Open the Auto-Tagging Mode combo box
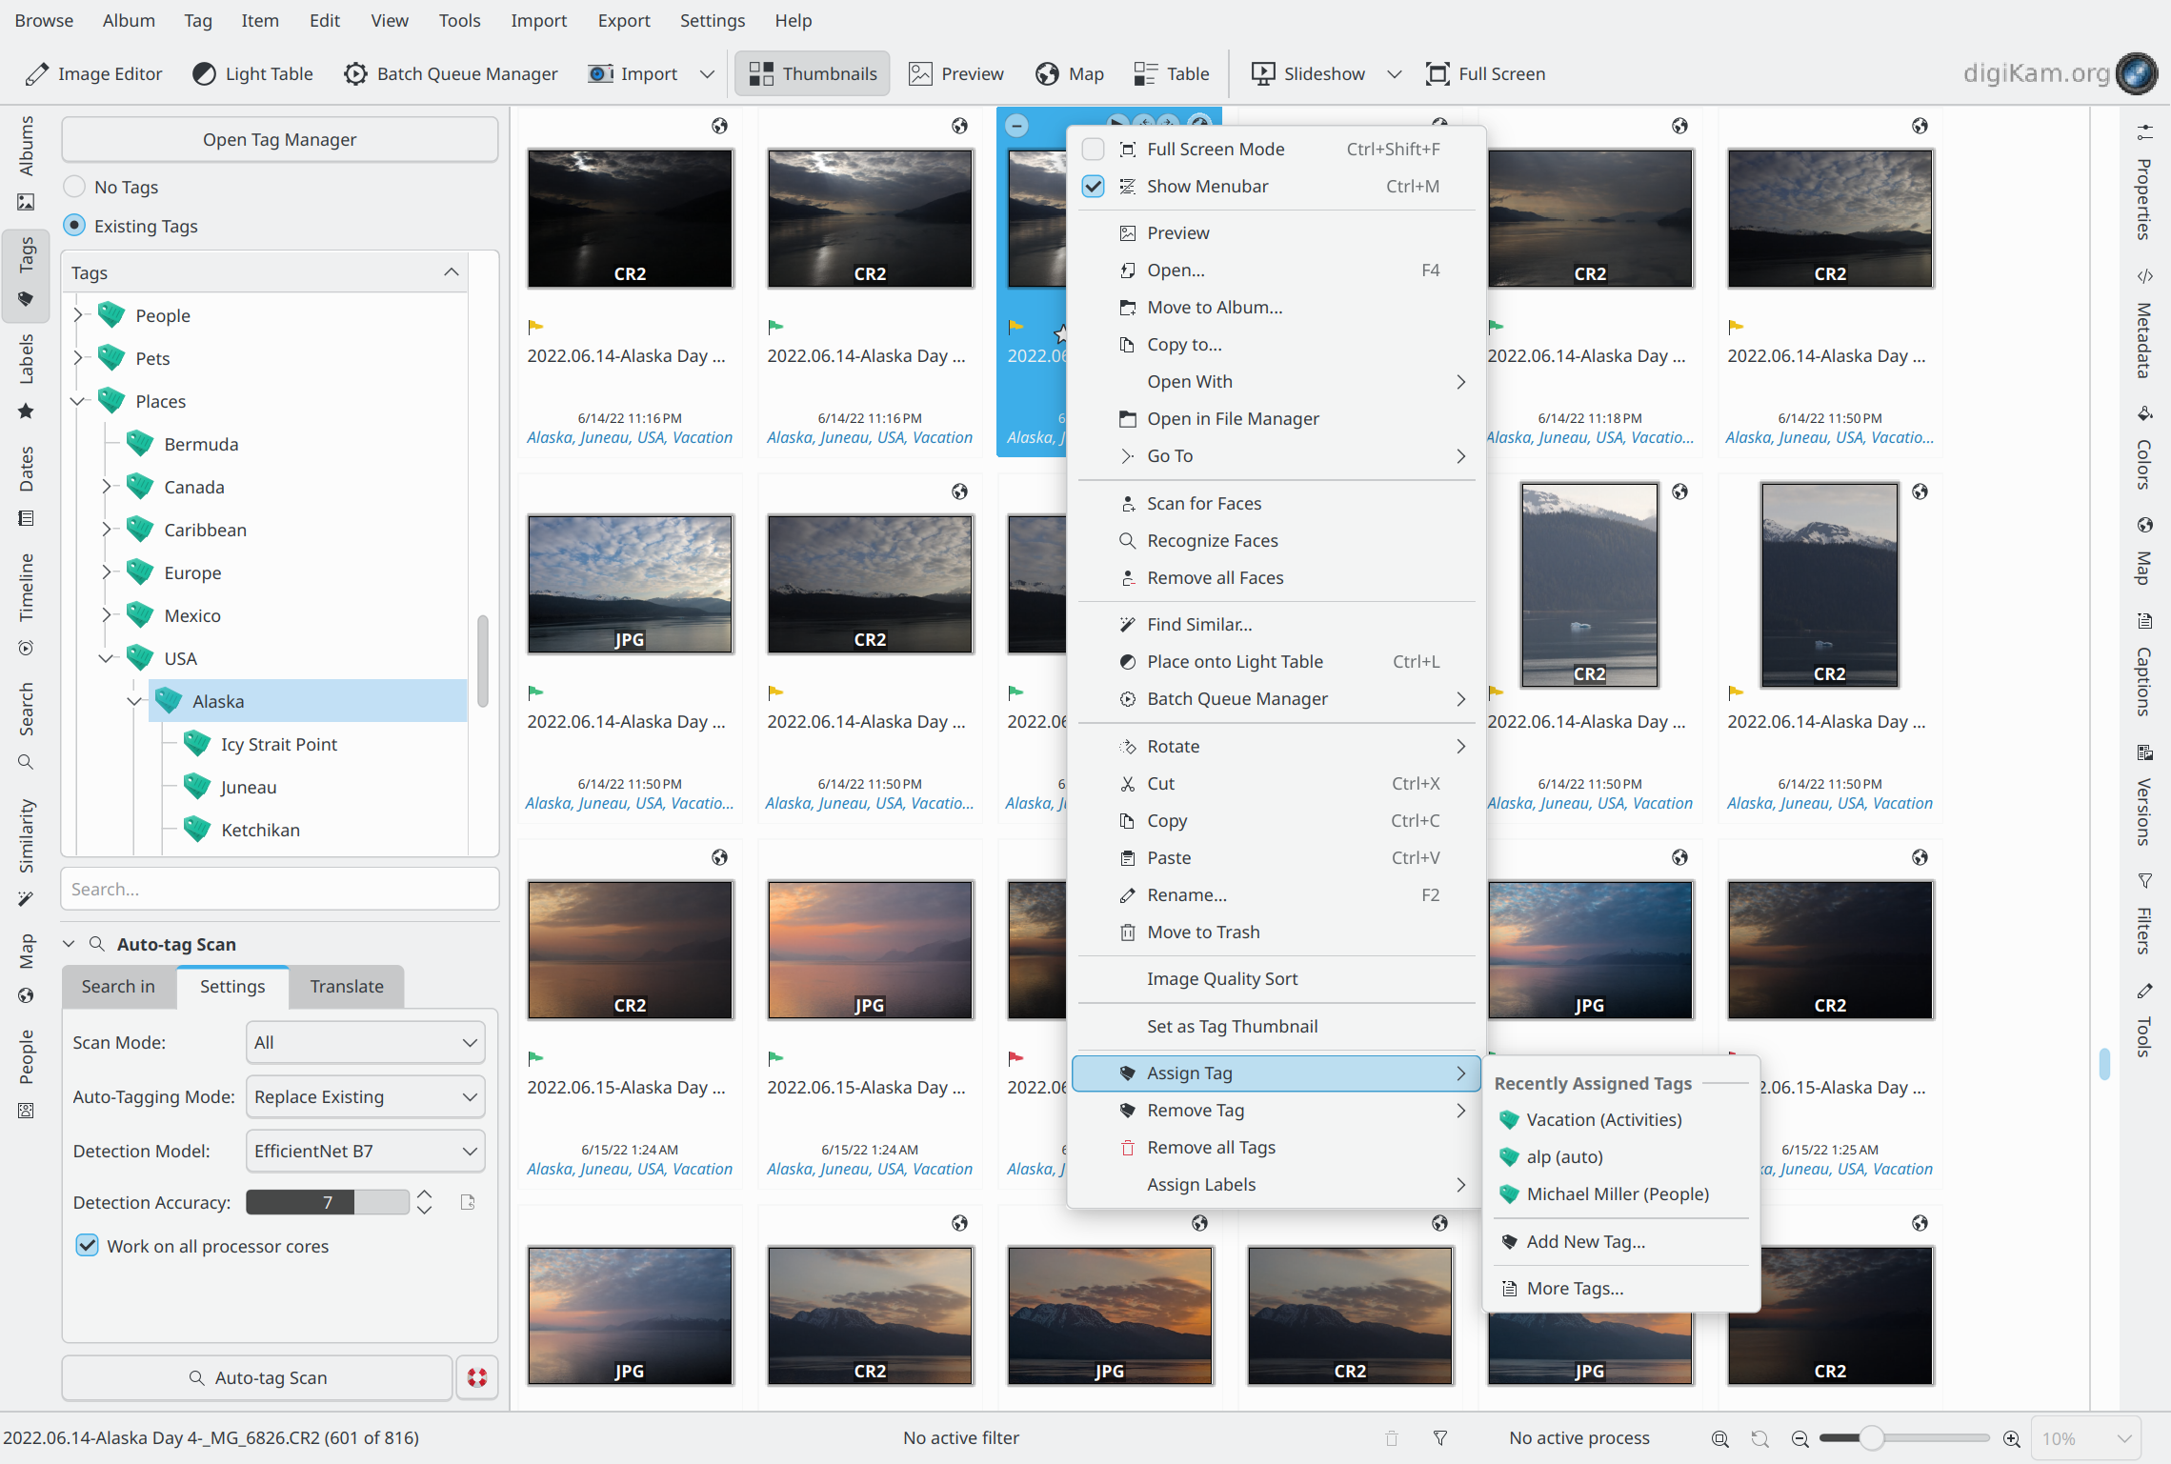This screenshot has width=2171, height=1464. pos(365,1096)
